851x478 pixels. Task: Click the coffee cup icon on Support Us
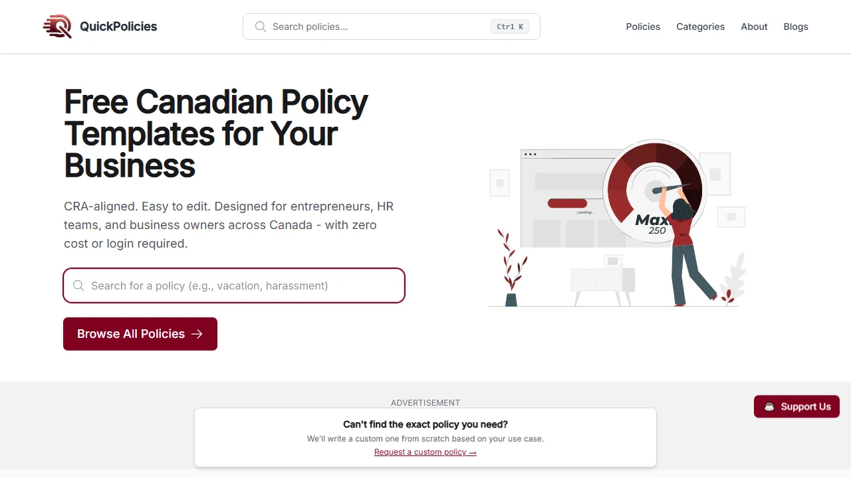(769, 406)
